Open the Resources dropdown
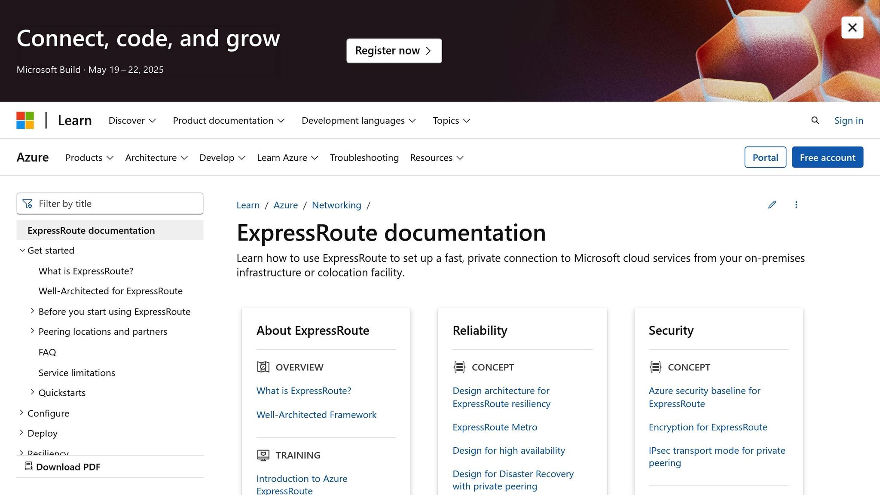The image size is (880, 495). coord(437,158)
